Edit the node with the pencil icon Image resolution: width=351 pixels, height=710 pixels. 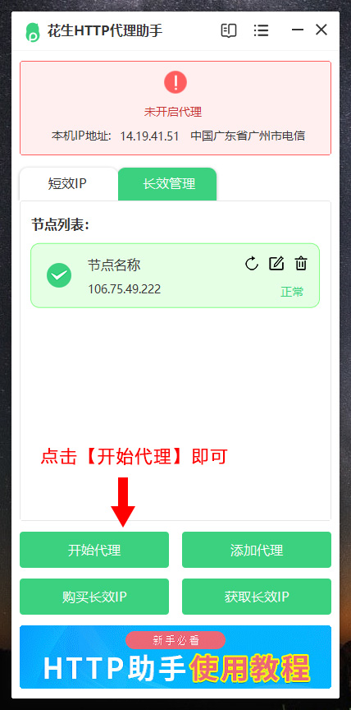pyautogui.click(x=276, y=264)
